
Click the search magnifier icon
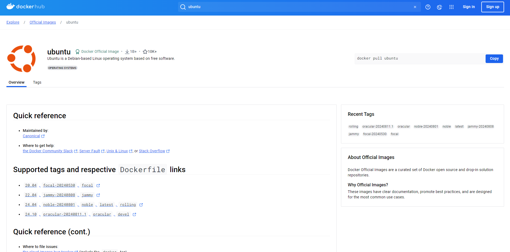click(183, 7)
